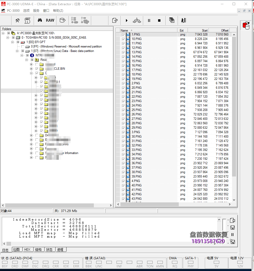This screenshot has height=271, width=254.
Task: Collapse the A:\PC3000 task root node
Action: 3,33
